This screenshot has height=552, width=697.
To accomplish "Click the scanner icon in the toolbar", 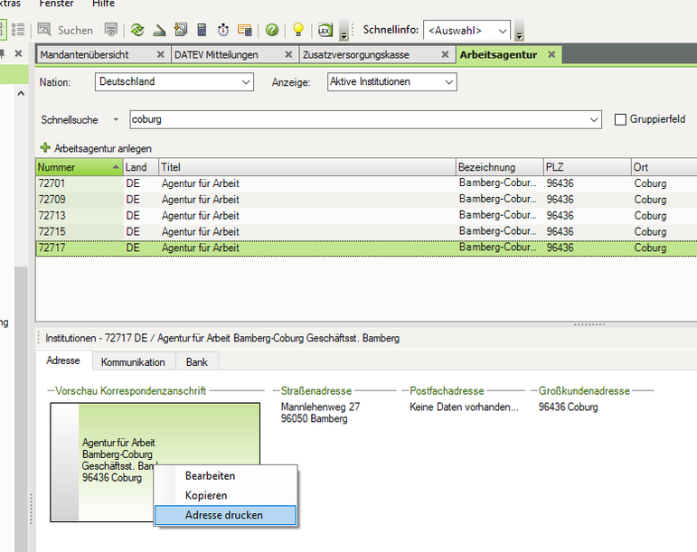I will (159, 30).
